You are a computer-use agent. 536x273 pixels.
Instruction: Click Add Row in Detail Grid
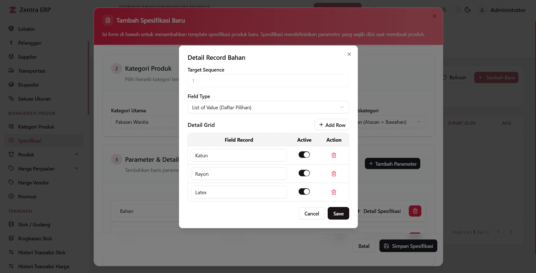332,125
